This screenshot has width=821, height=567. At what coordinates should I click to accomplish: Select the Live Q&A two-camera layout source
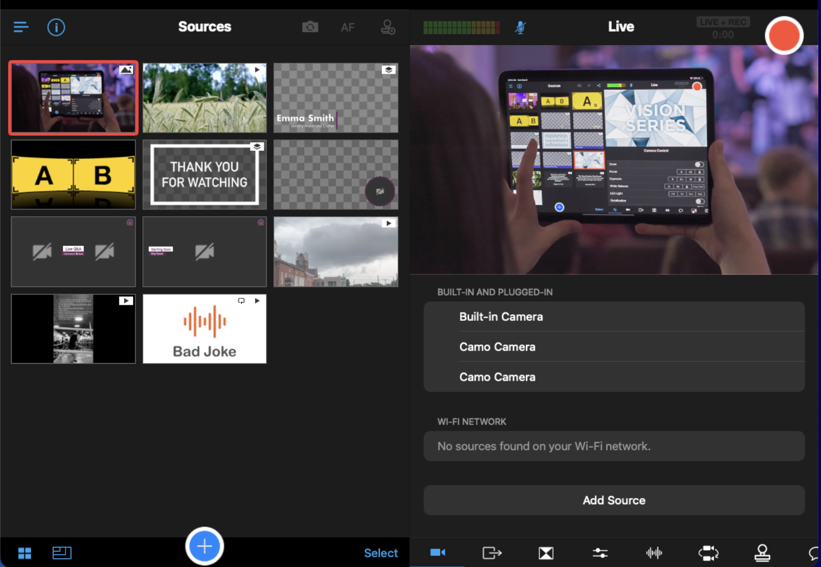click(x=73, y=251)
